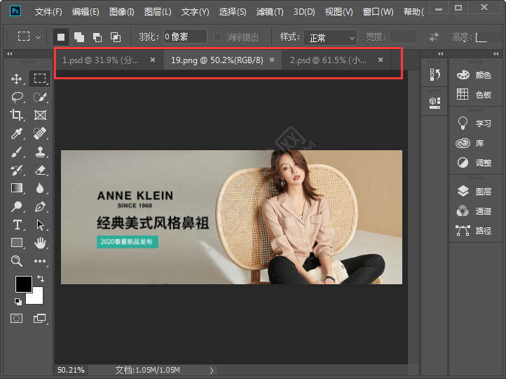Swap width and height values

pyautogui.click(x=434, y=36)
